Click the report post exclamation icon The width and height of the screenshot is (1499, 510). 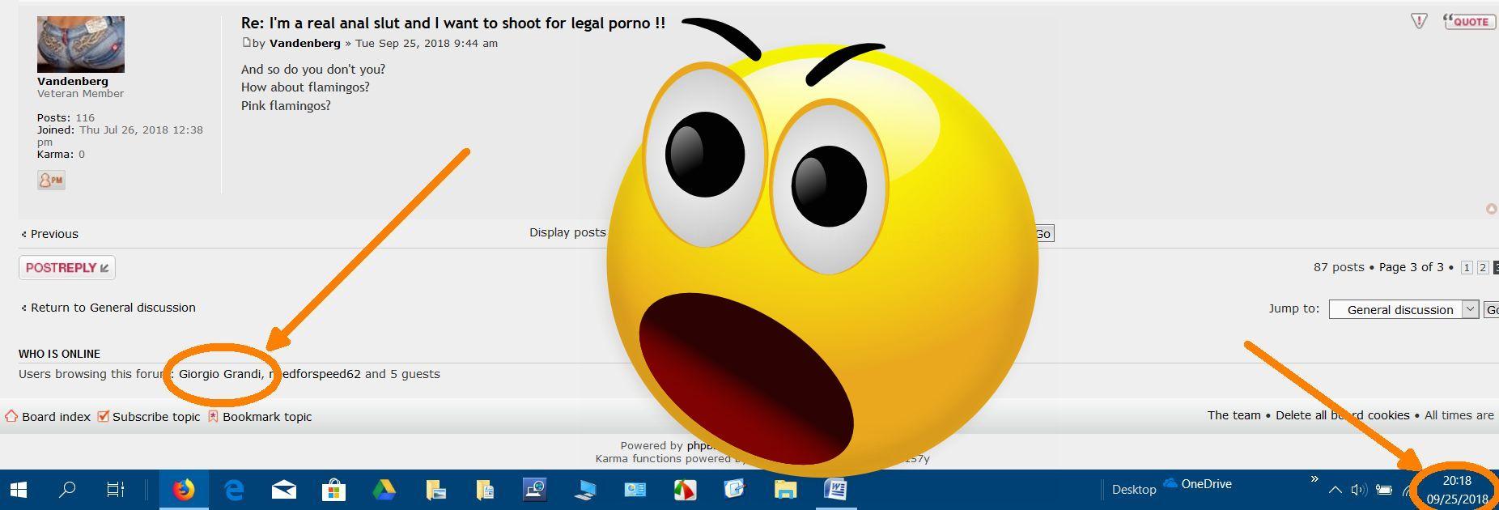(1418, 22)
